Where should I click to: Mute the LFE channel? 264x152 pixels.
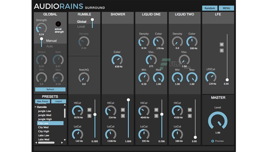tap(222, 44)
